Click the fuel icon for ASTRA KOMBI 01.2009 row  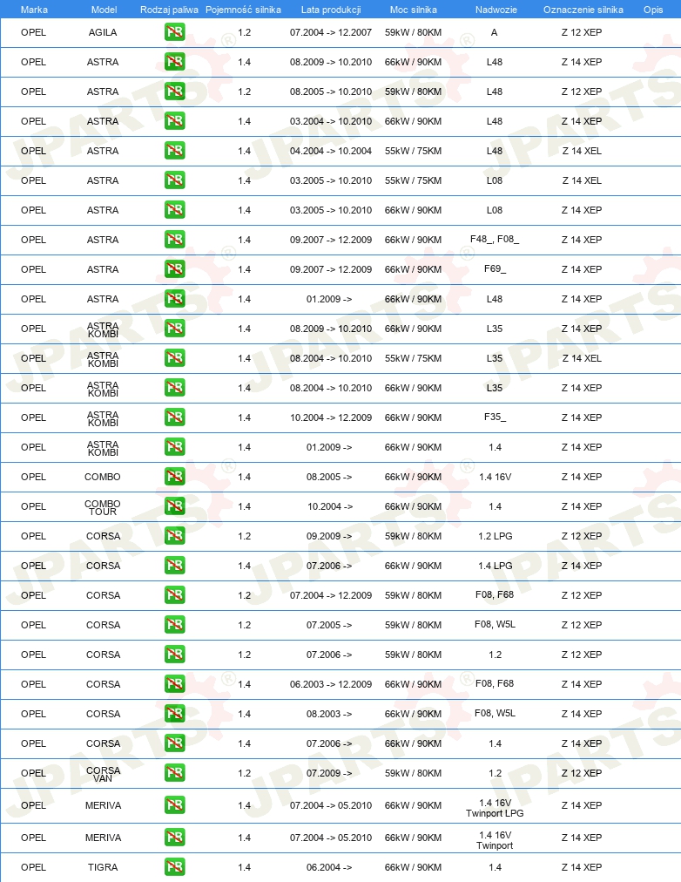(x=175, y=447)
